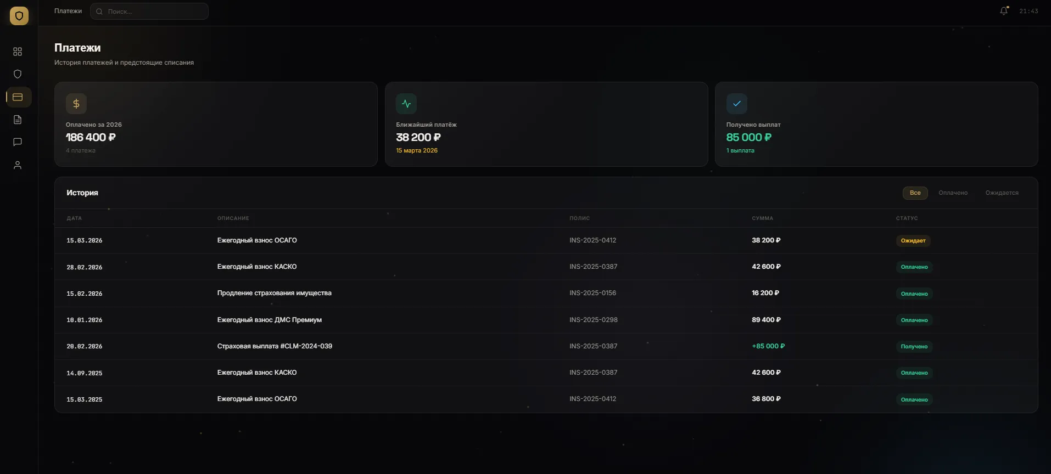Open the "Страховая выплата #CLM-2024-039" row
This screenshot has height=474, width=1051.
click(x=275, y=346)
